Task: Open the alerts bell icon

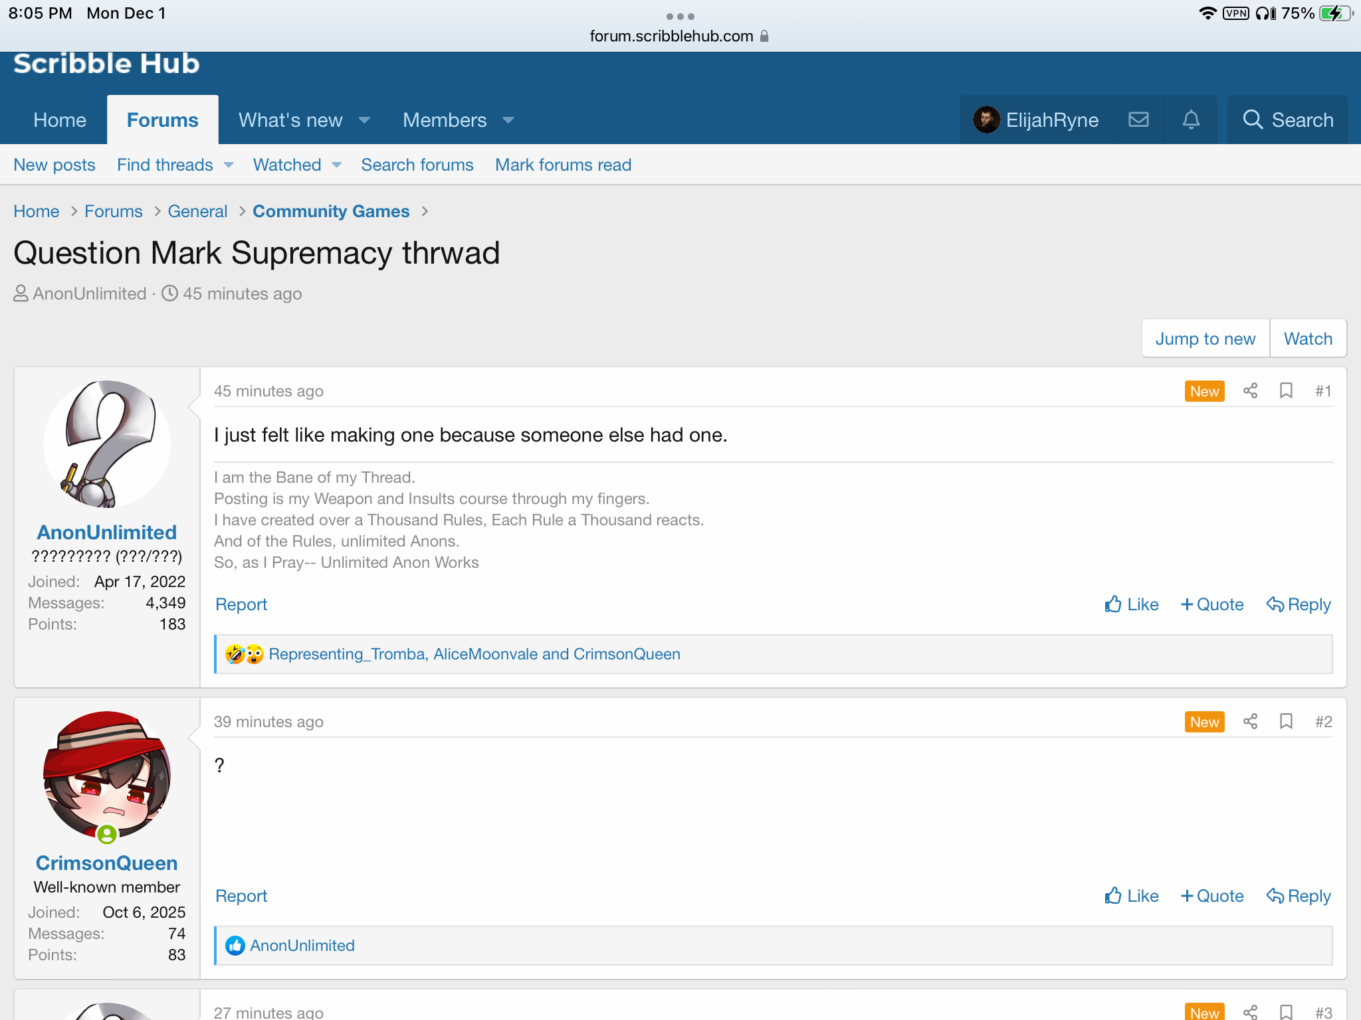Action: pyautogui.click(x=1191, y=120)
